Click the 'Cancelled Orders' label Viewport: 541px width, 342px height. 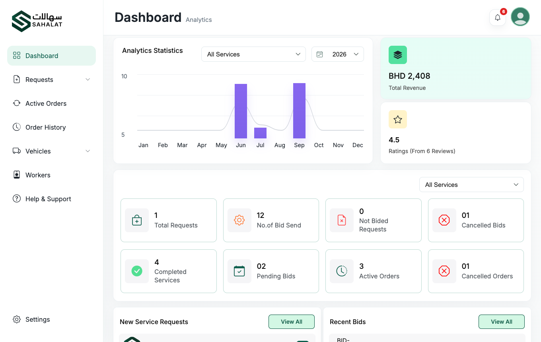click(x=487, y=276)
